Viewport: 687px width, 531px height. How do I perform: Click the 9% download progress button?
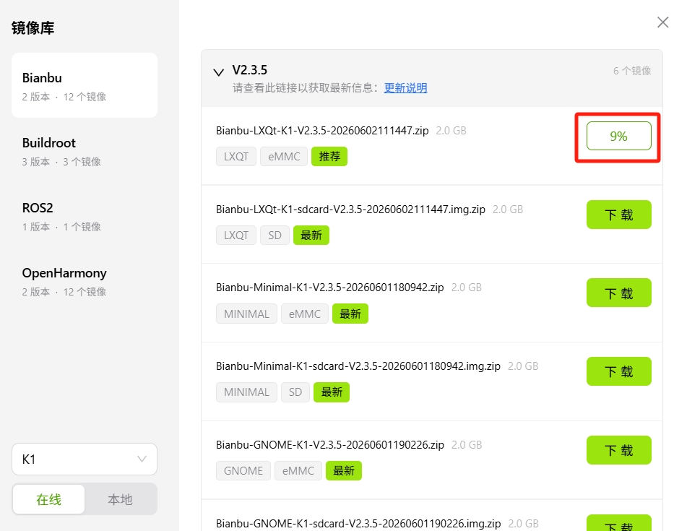pos(618,136)
